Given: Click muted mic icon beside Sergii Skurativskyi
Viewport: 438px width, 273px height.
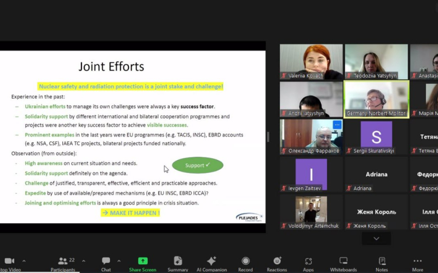Looking at the screenshot, I should point(349,151).
